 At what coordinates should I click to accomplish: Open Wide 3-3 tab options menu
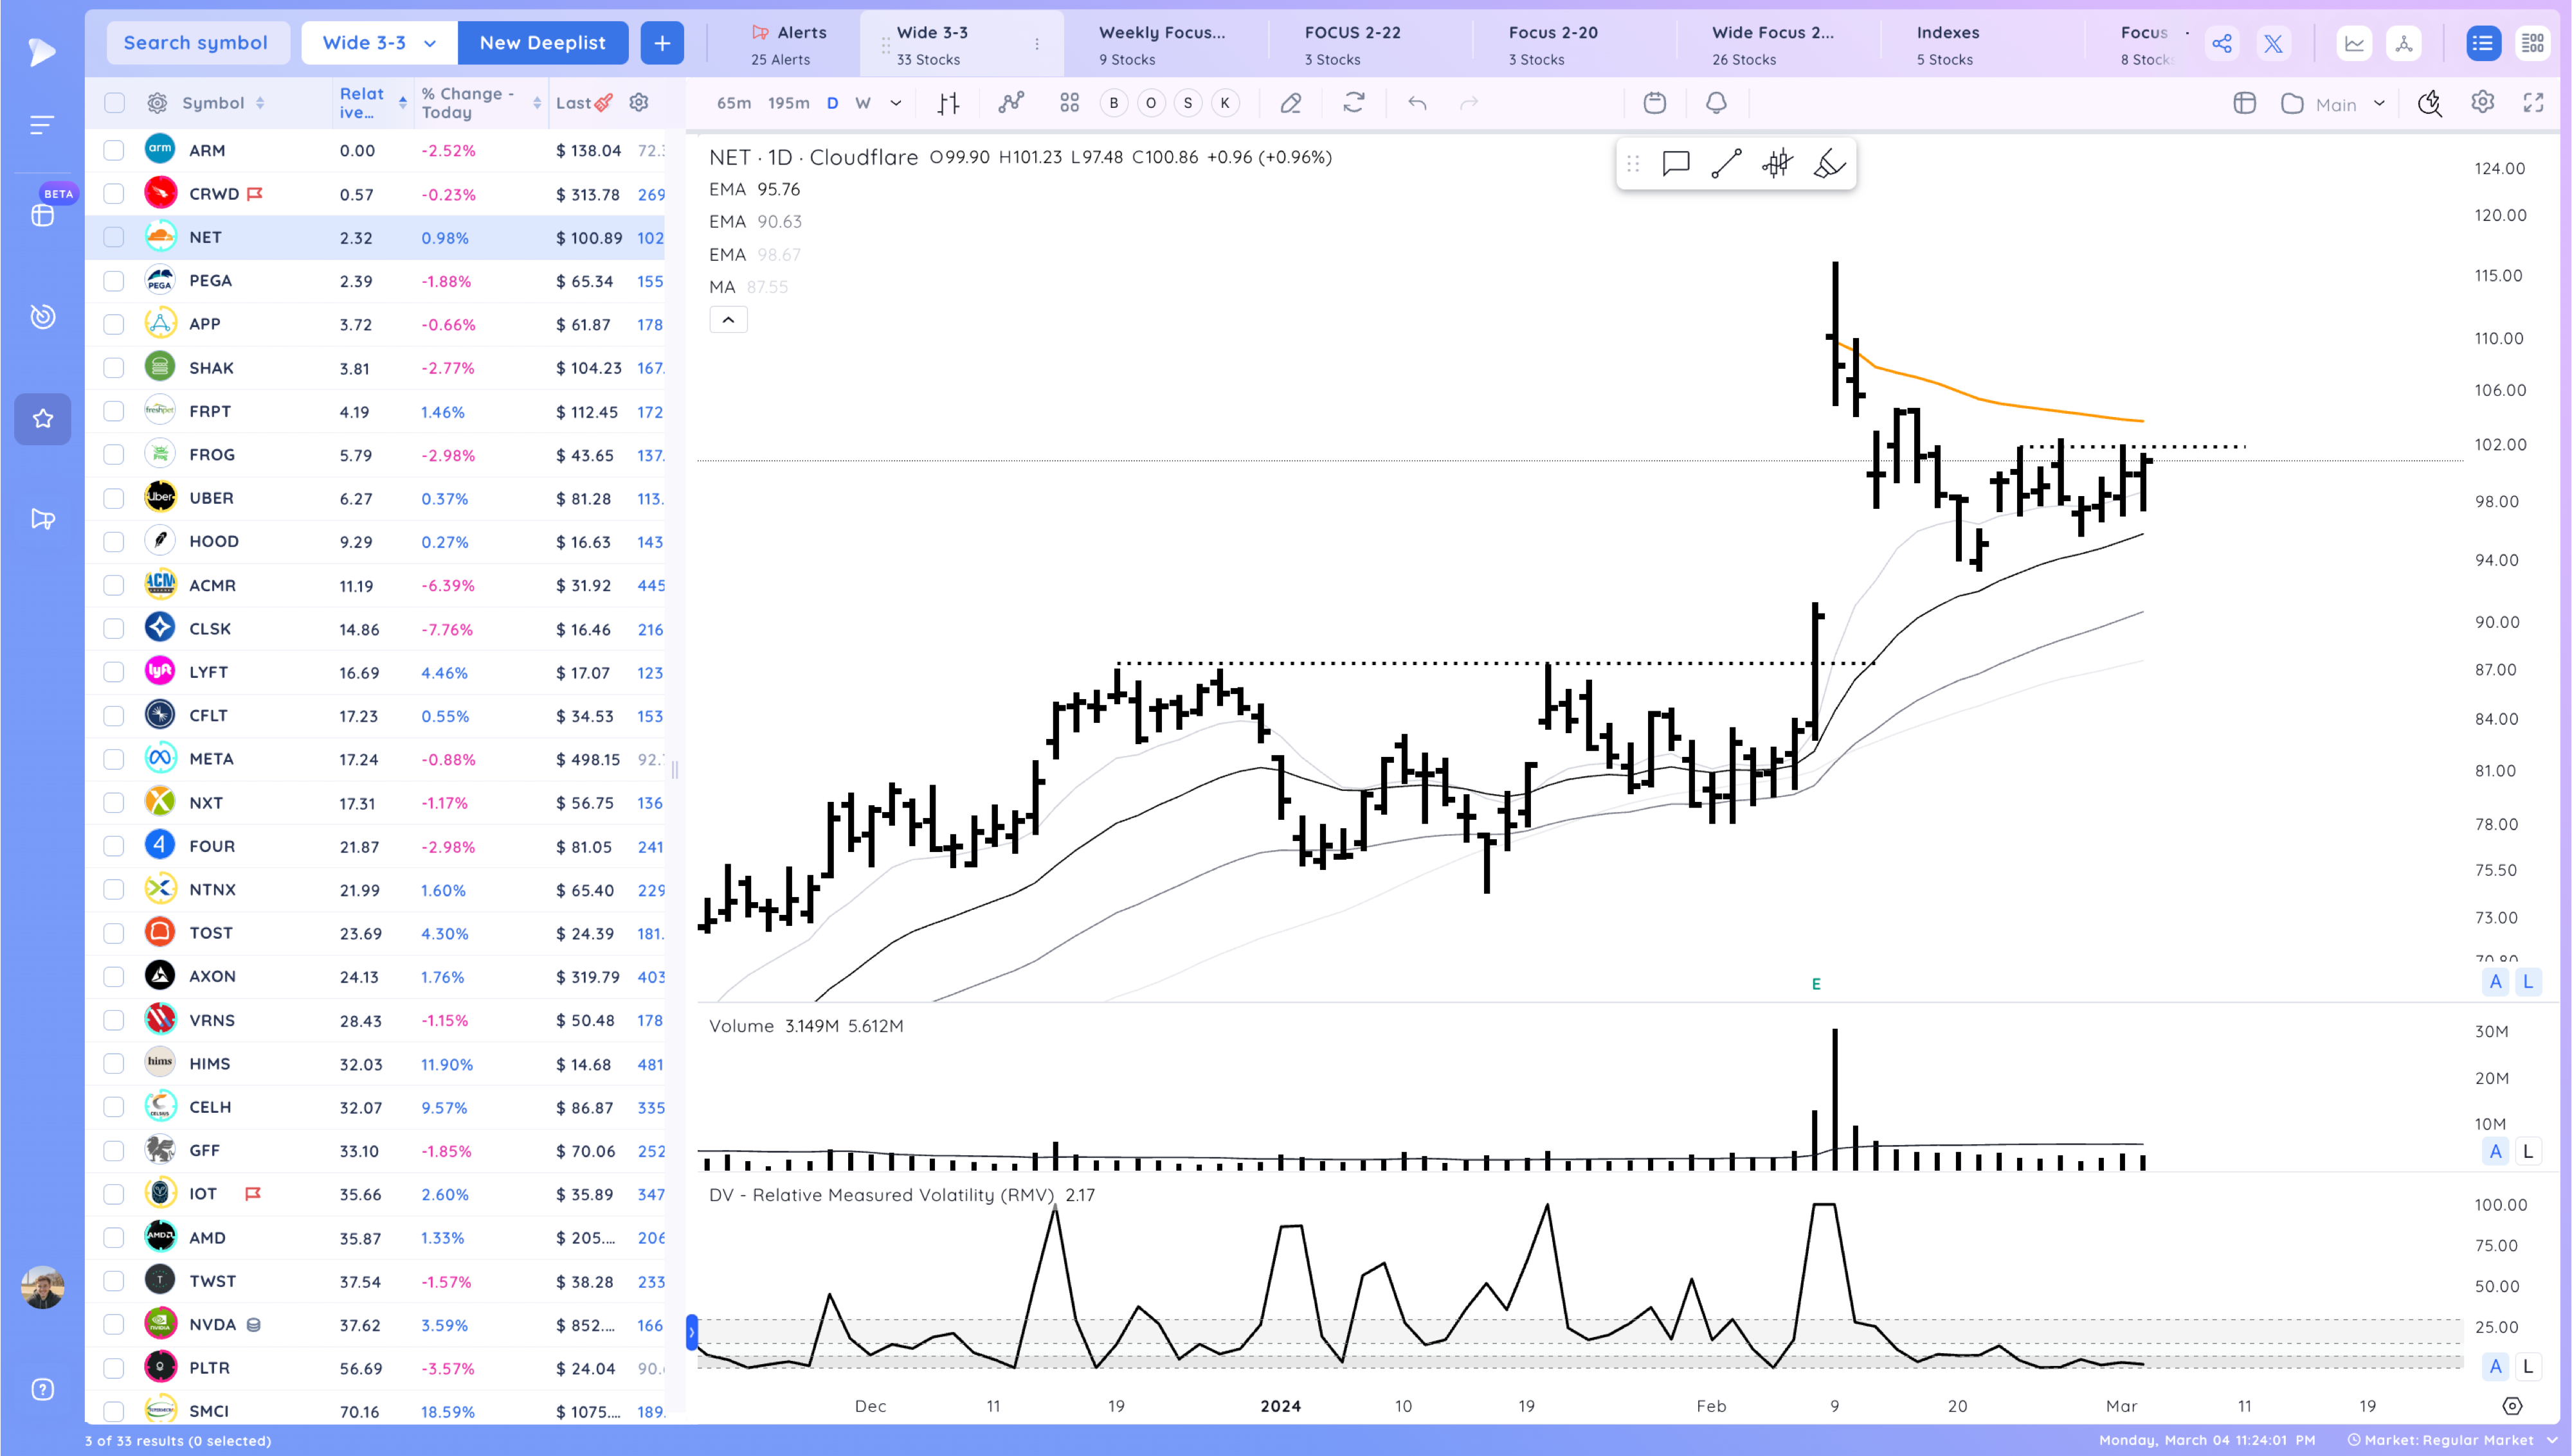(1037, 44)
